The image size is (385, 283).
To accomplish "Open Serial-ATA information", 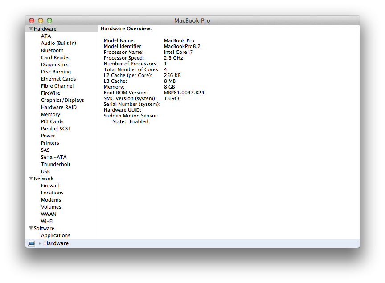I will click(53, 157).
